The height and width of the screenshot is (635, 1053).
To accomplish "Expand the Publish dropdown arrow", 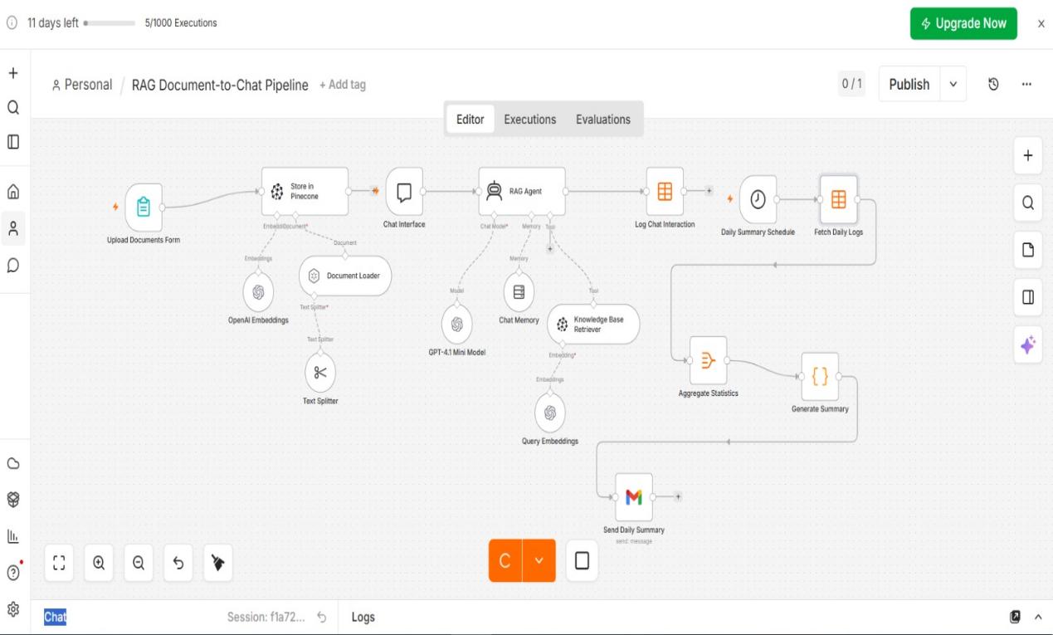I will point(953,85).
